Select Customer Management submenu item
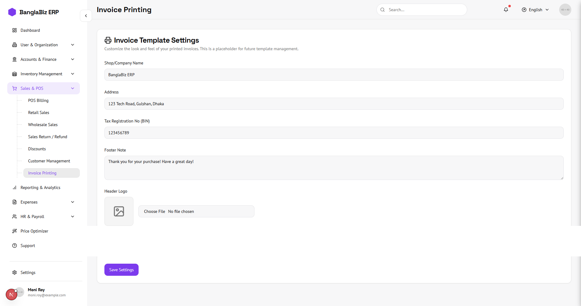The height and width of the screenshot is (306, 581). (x=49, y=161)
